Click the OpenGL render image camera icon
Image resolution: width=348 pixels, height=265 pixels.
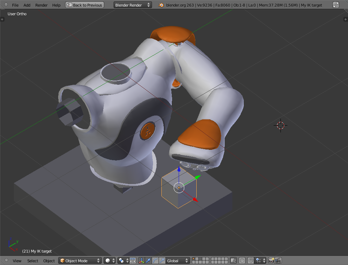[271, 261]
